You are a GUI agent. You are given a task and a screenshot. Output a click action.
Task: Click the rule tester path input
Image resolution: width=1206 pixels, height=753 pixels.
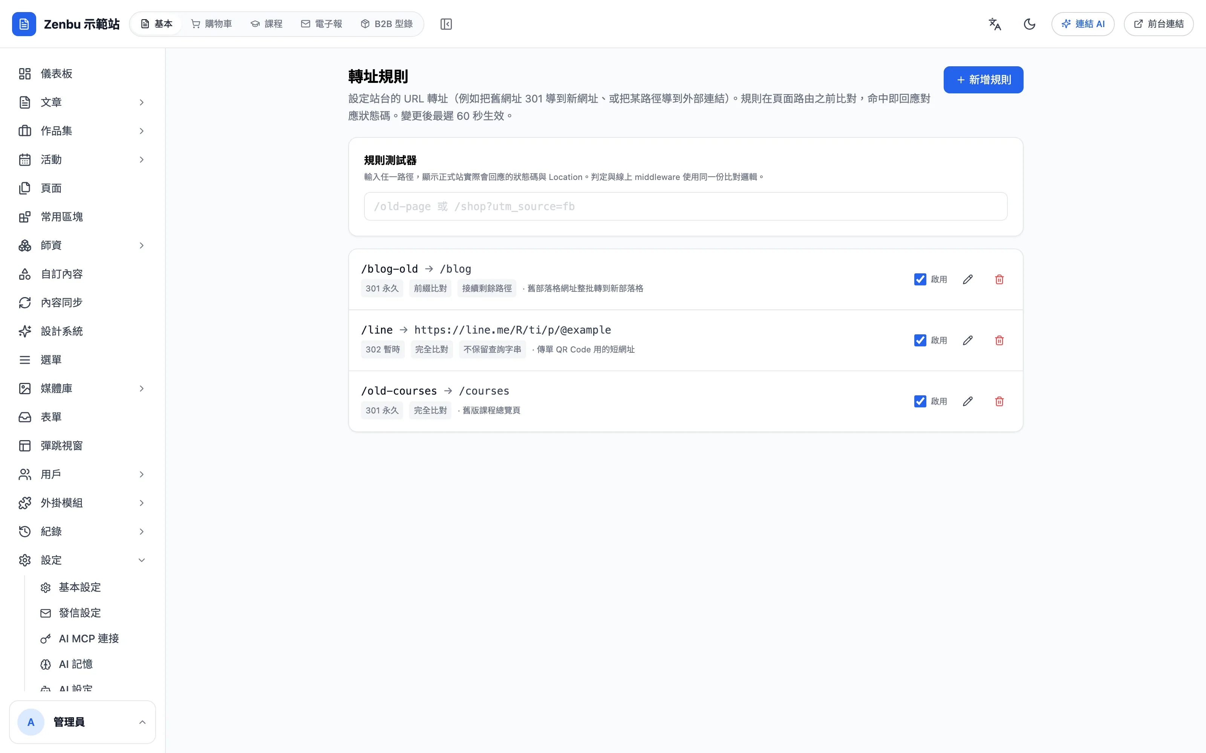pyautogui.click(x=686, y=206)
